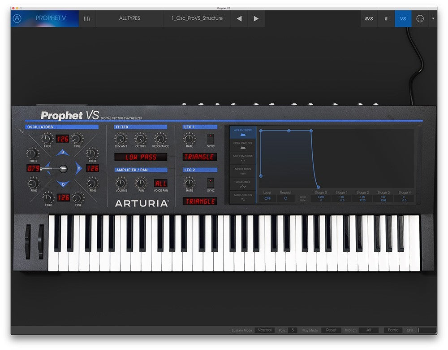Viewport: 448px width, 350px height.
Task: Select oscillator B arrow on joystick
Action: (x=63, y=153)
